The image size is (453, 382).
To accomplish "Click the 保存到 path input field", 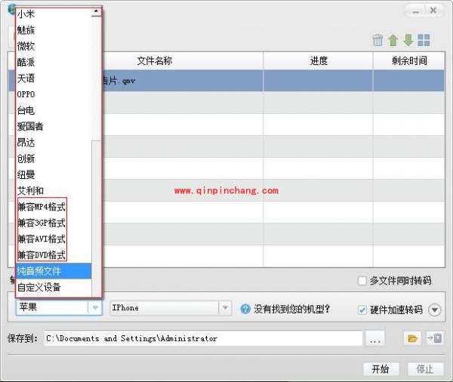I will pos(203,338).
